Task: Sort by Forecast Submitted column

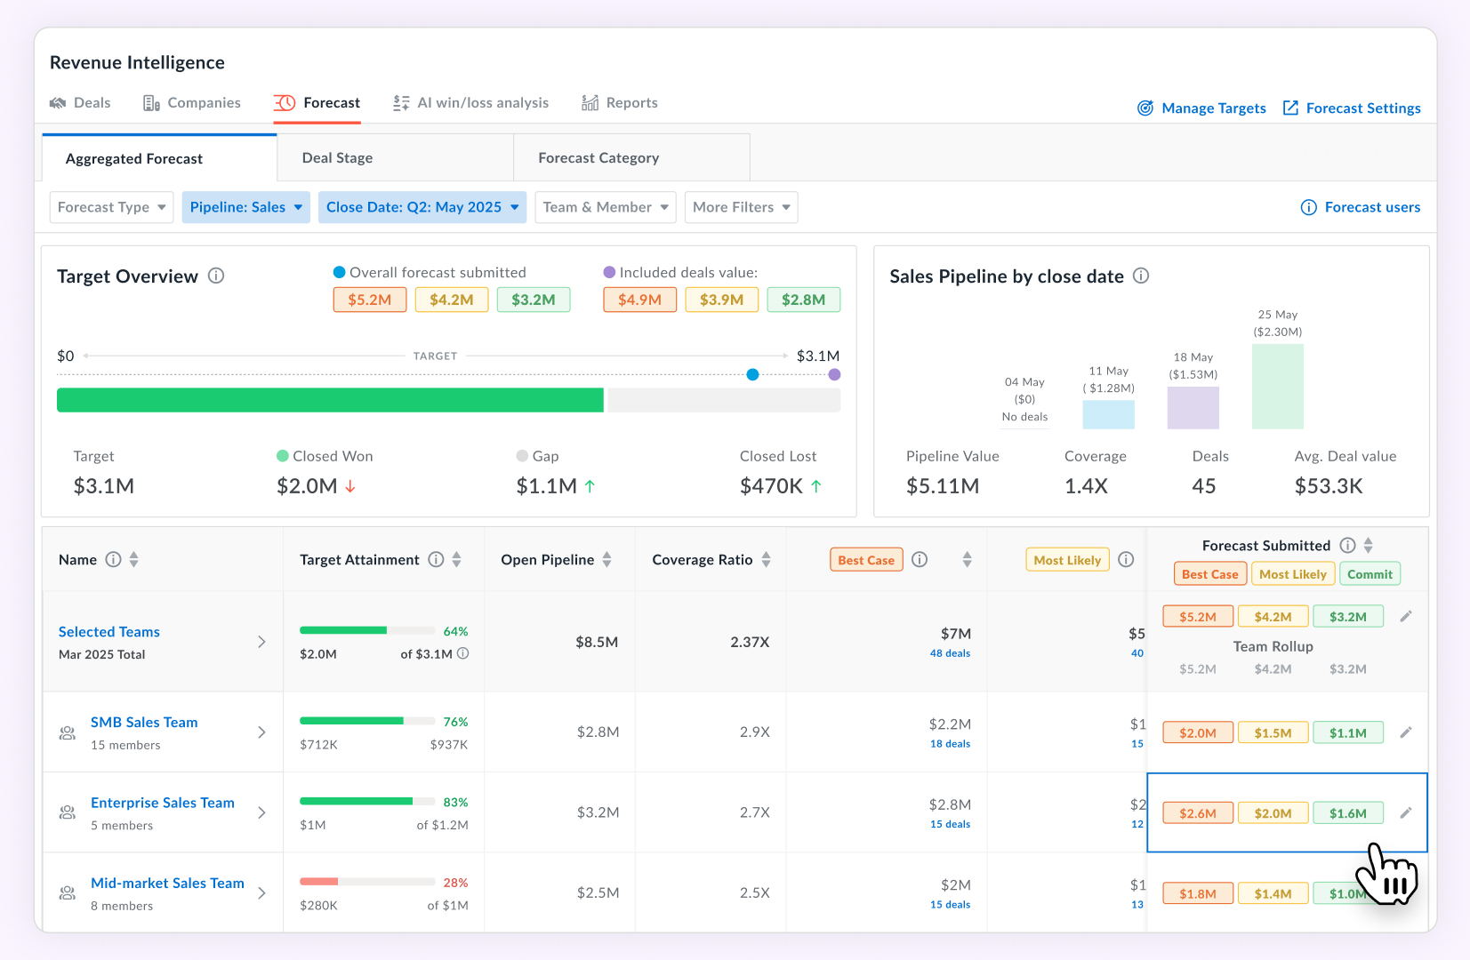Action: pos(1369,545)
